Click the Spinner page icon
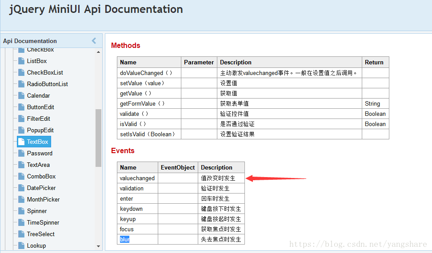This screenshot has width=432, height=253. [x=21, y=211]
